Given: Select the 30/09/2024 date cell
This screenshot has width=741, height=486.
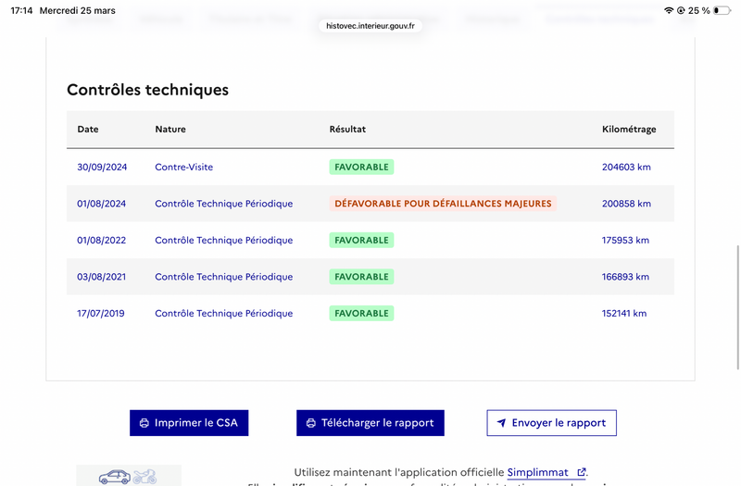Looking at the screenshot, I should click(101, 168).
